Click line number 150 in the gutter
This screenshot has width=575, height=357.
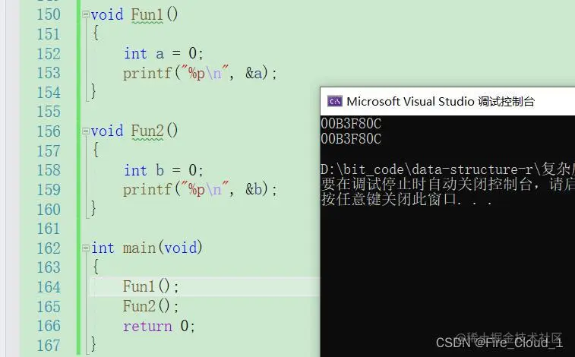(49, 14)
